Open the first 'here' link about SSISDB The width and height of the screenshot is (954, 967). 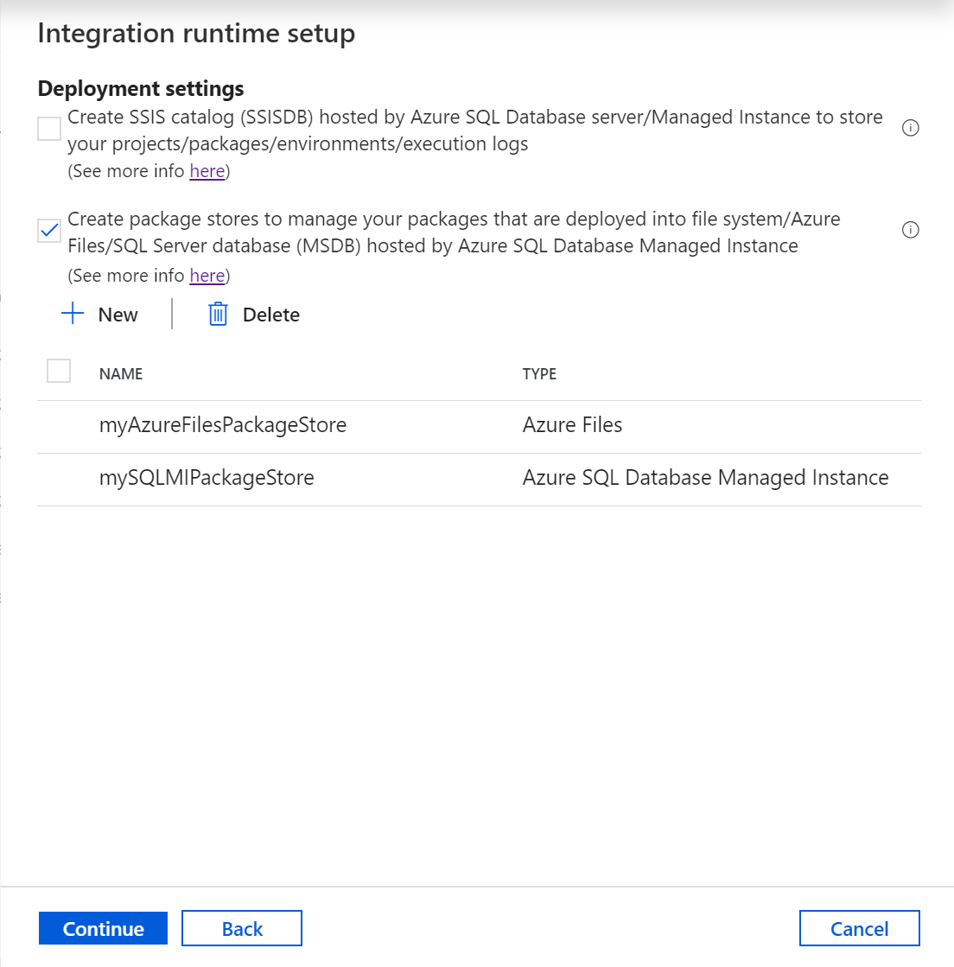[x=207, y=171]
